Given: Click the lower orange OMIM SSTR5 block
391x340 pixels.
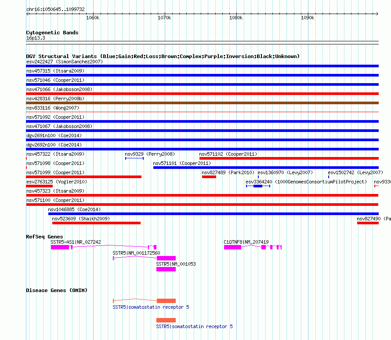Looking at the screenshot, I should click(166, 320).
